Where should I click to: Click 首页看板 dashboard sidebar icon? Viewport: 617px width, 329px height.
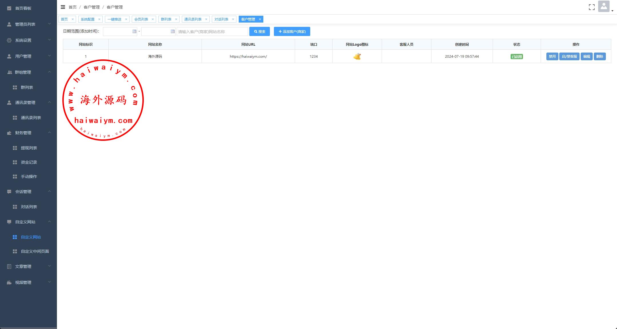[9, 8]
